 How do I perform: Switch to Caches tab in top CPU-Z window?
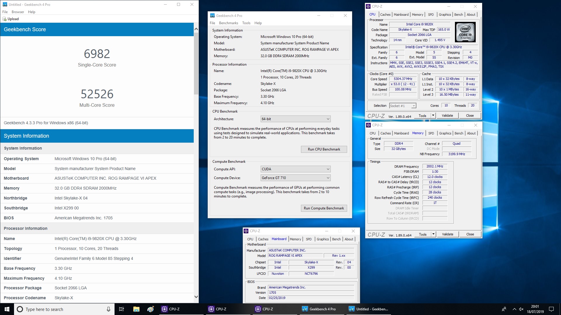click(385, 15)
